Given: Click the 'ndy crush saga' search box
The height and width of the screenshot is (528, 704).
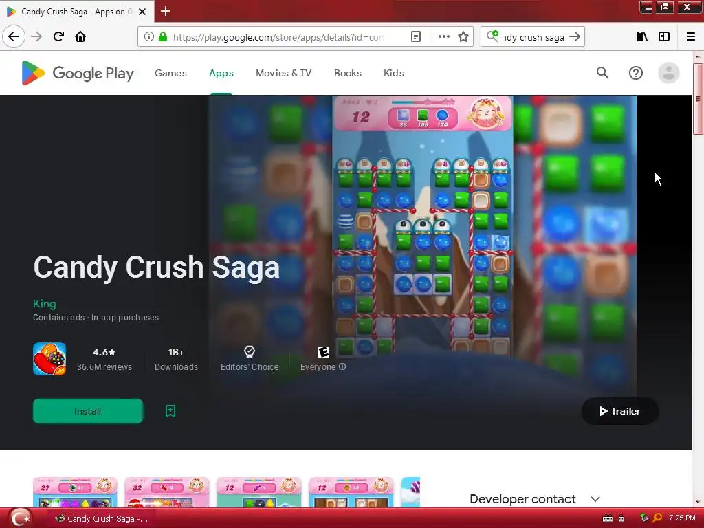Looking at the screenshot, I should coord(533,37).
